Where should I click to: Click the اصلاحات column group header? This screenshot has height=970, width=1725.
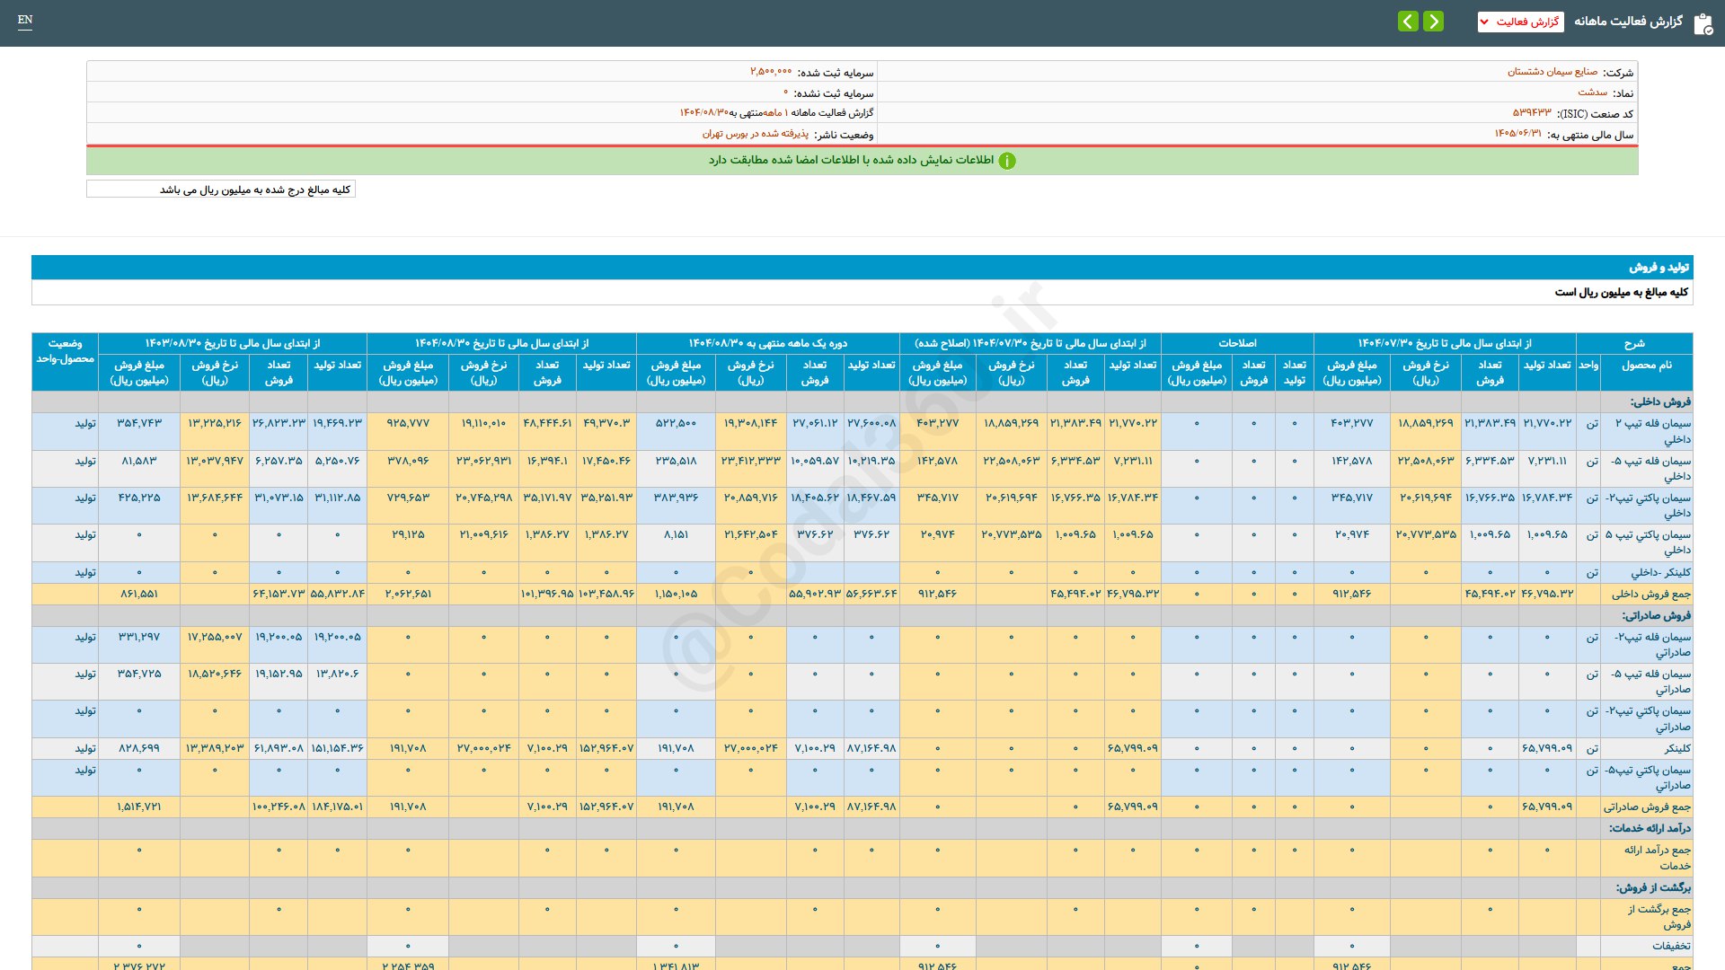(x=1236, y=343)
